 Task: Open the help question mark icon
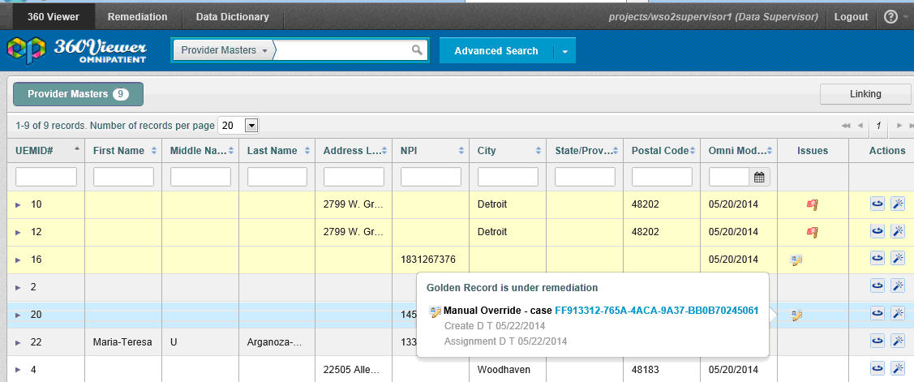[x=890, y=16]
